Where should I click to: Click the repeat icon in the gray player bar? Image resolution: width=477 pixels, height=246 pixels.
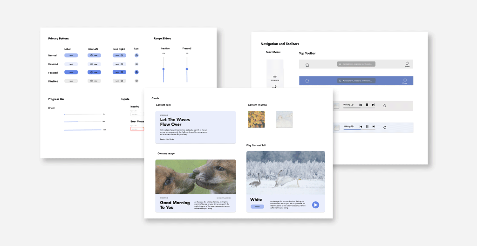pos(385,106)
